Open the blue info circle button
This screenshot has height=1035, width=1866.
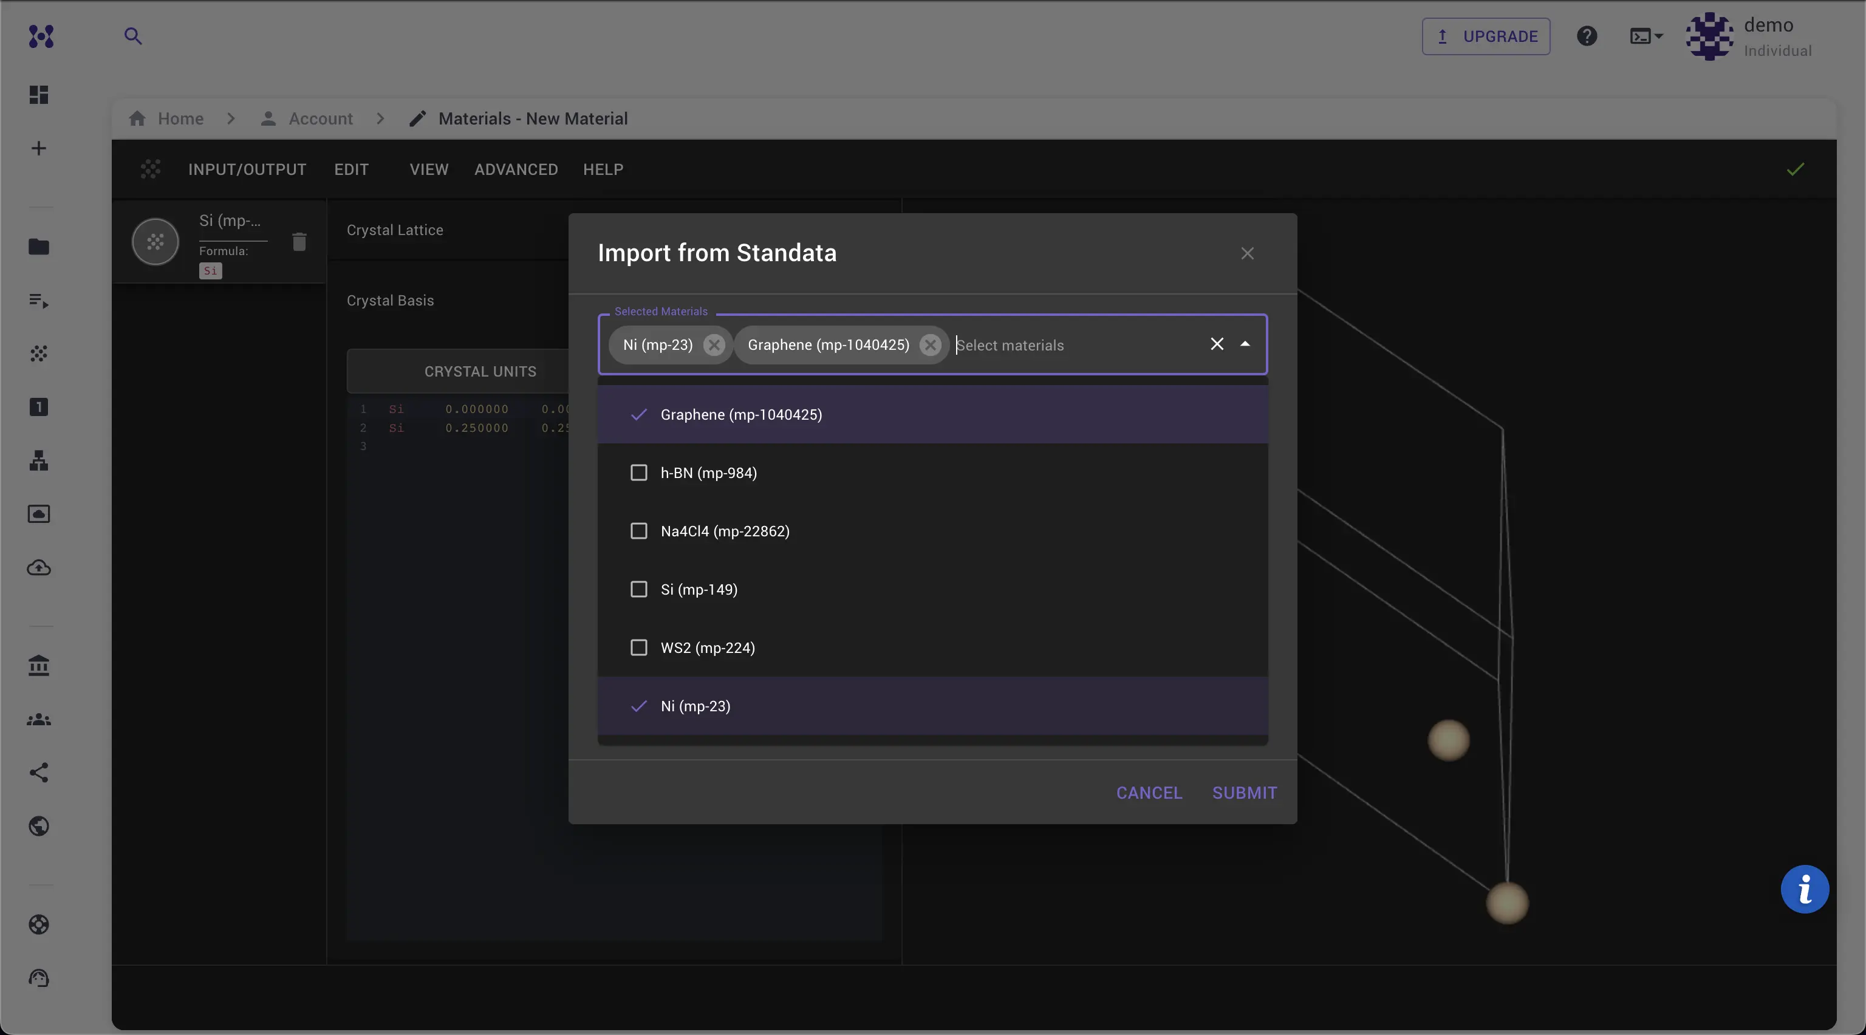point(1803,889)
